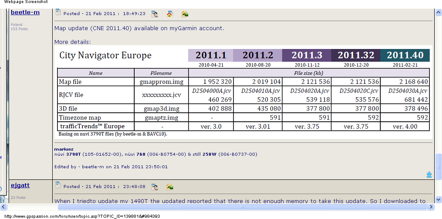This screenshot has height=219, width=442.
Task: Open beetle-m's user profile link
Action: pyautogui.click(x=25, y=12)
